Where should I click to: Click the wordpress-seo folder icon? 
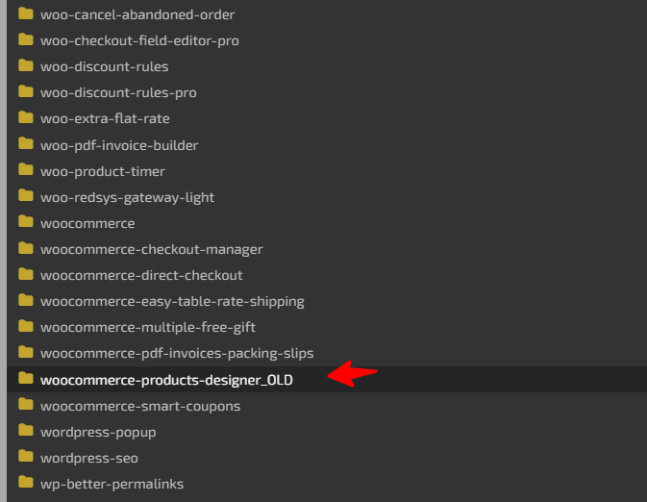point(26,457)
